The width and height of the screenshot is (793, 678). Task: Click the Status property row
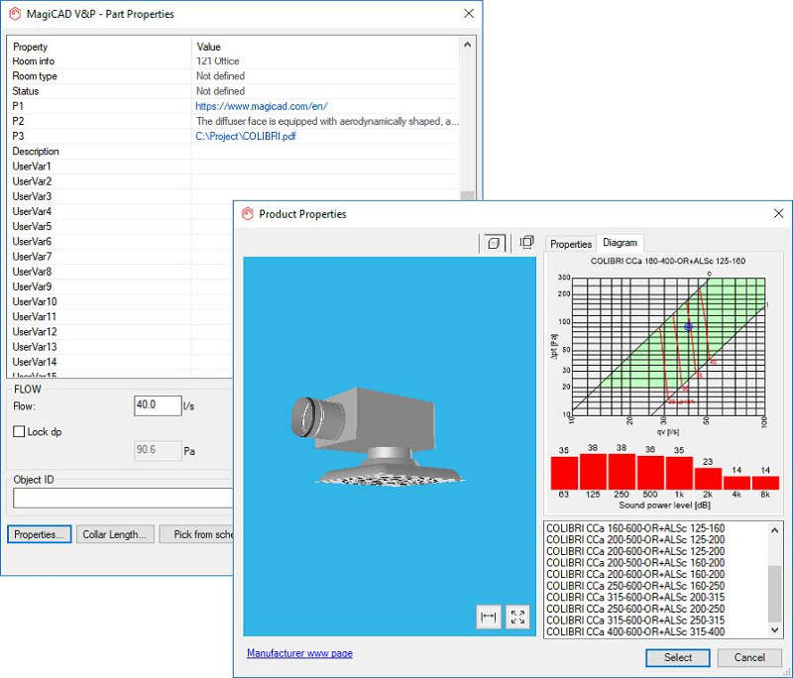(x=235, y=91)
